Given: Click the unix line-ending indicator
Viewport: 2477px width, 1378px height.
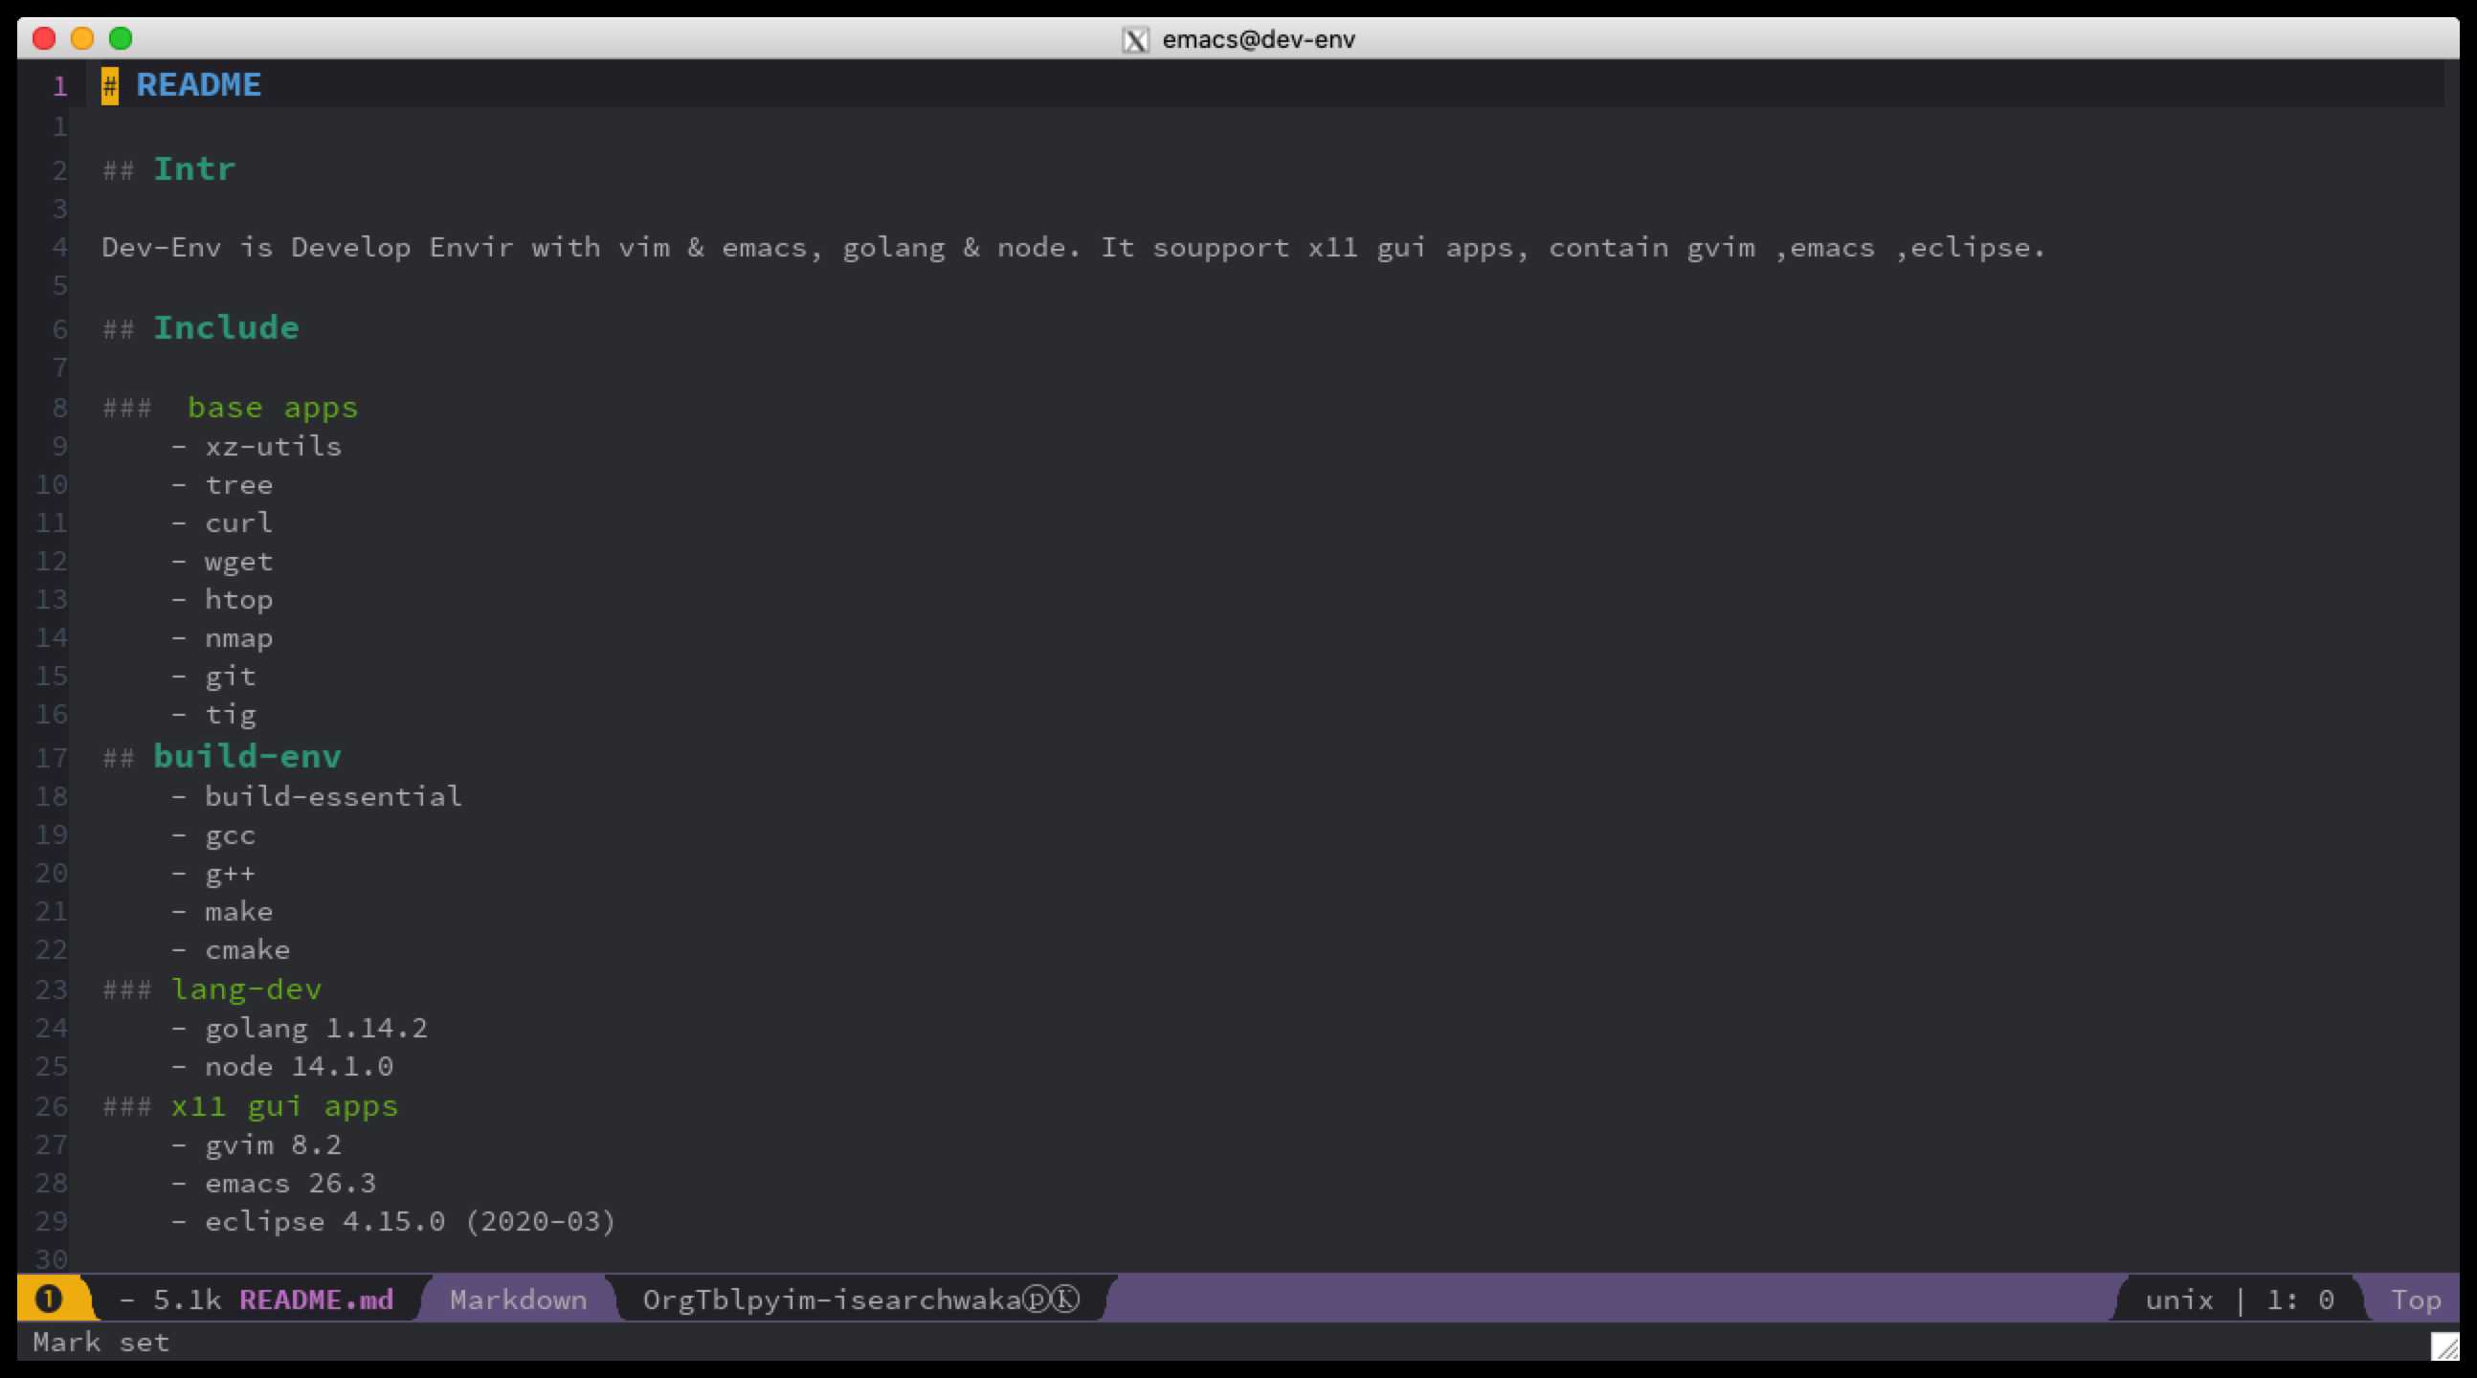Looking at the screenshot, I should point(2179,1300).
